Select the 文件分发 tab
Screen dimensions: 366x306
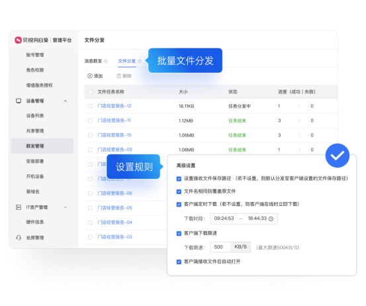pyautogui.click(x=127, y=61)
